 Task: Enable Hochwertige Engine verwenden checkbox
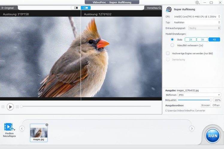pos(168,53)
